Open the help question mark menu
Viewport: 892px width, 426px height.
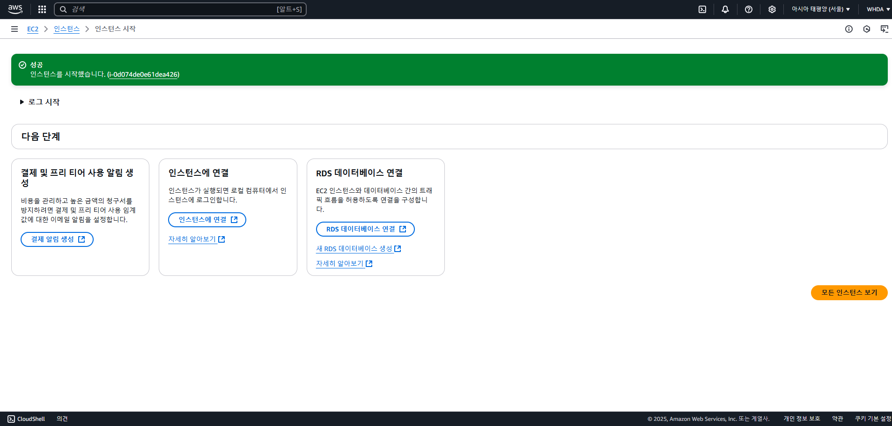pyautogui.click(x=749, y=9)
